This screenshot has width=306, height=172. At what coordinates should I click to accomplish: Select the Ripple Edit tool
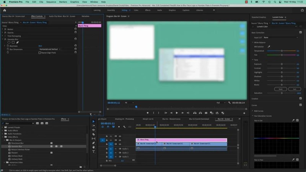[x=93, y=130]
